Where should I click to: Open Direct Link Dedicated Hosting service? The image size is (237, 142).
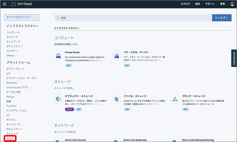[x=198, y=140]
